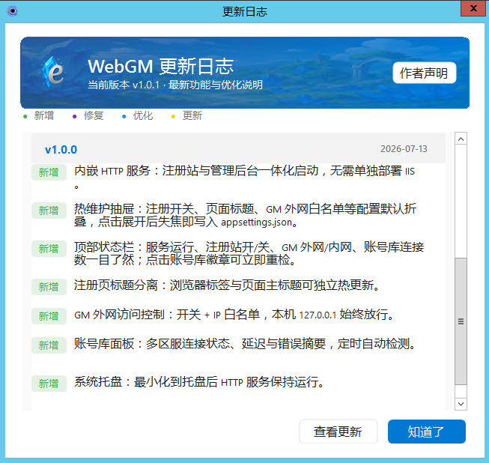Click the 注册页标题分离 changelog entry
The width and height of the screenshot is (489, 463).
click(x=227, y=285)
